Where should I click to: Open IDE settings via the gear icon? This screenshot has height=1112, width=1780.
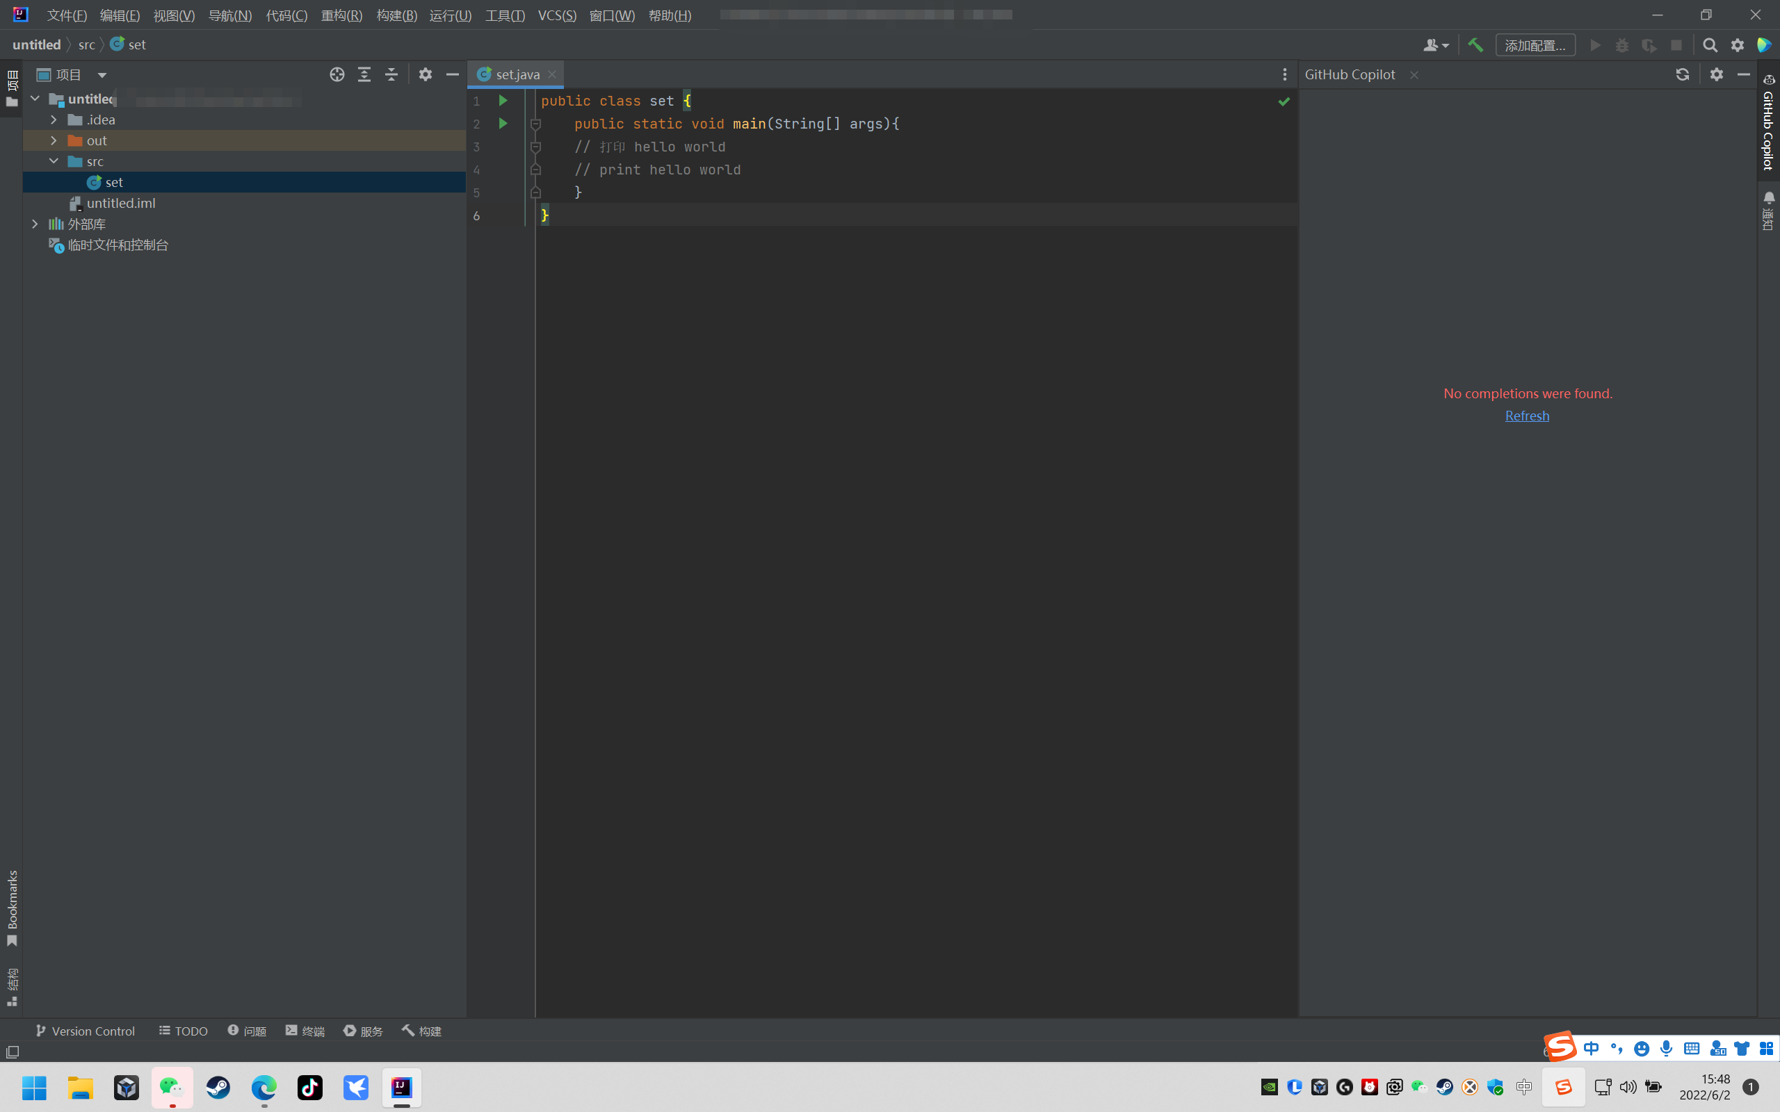tap(1738, 44)
